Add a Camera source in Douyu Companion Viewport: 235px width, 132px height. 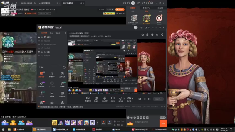tap(96, 99)
